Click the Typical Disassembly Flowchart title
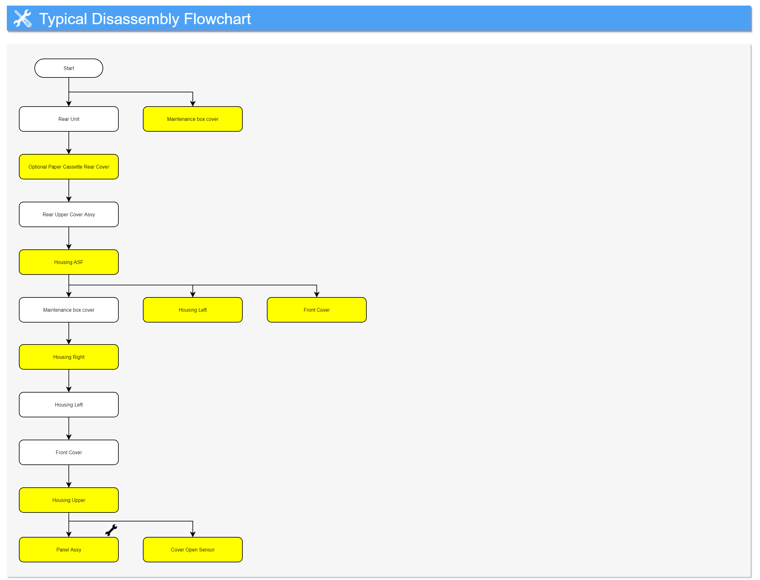 click(x=145, y=19)
